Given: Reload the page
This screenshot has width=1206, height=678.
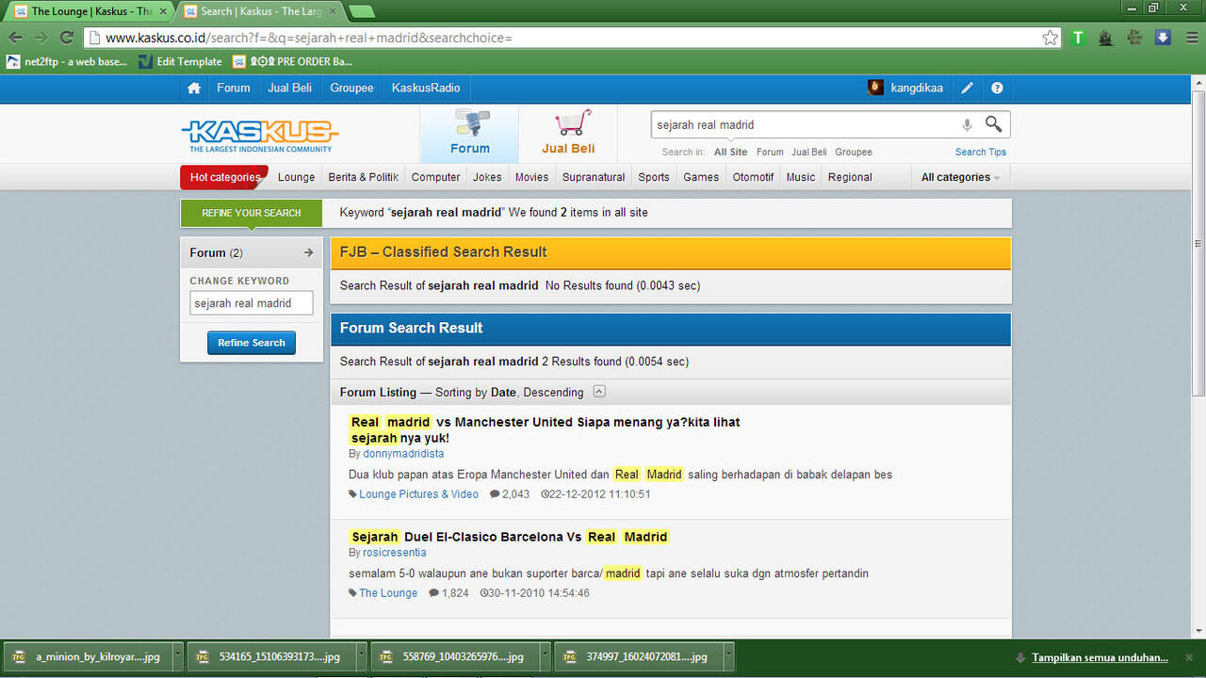Looking at the screenshot, I should [x=66, y=38].
